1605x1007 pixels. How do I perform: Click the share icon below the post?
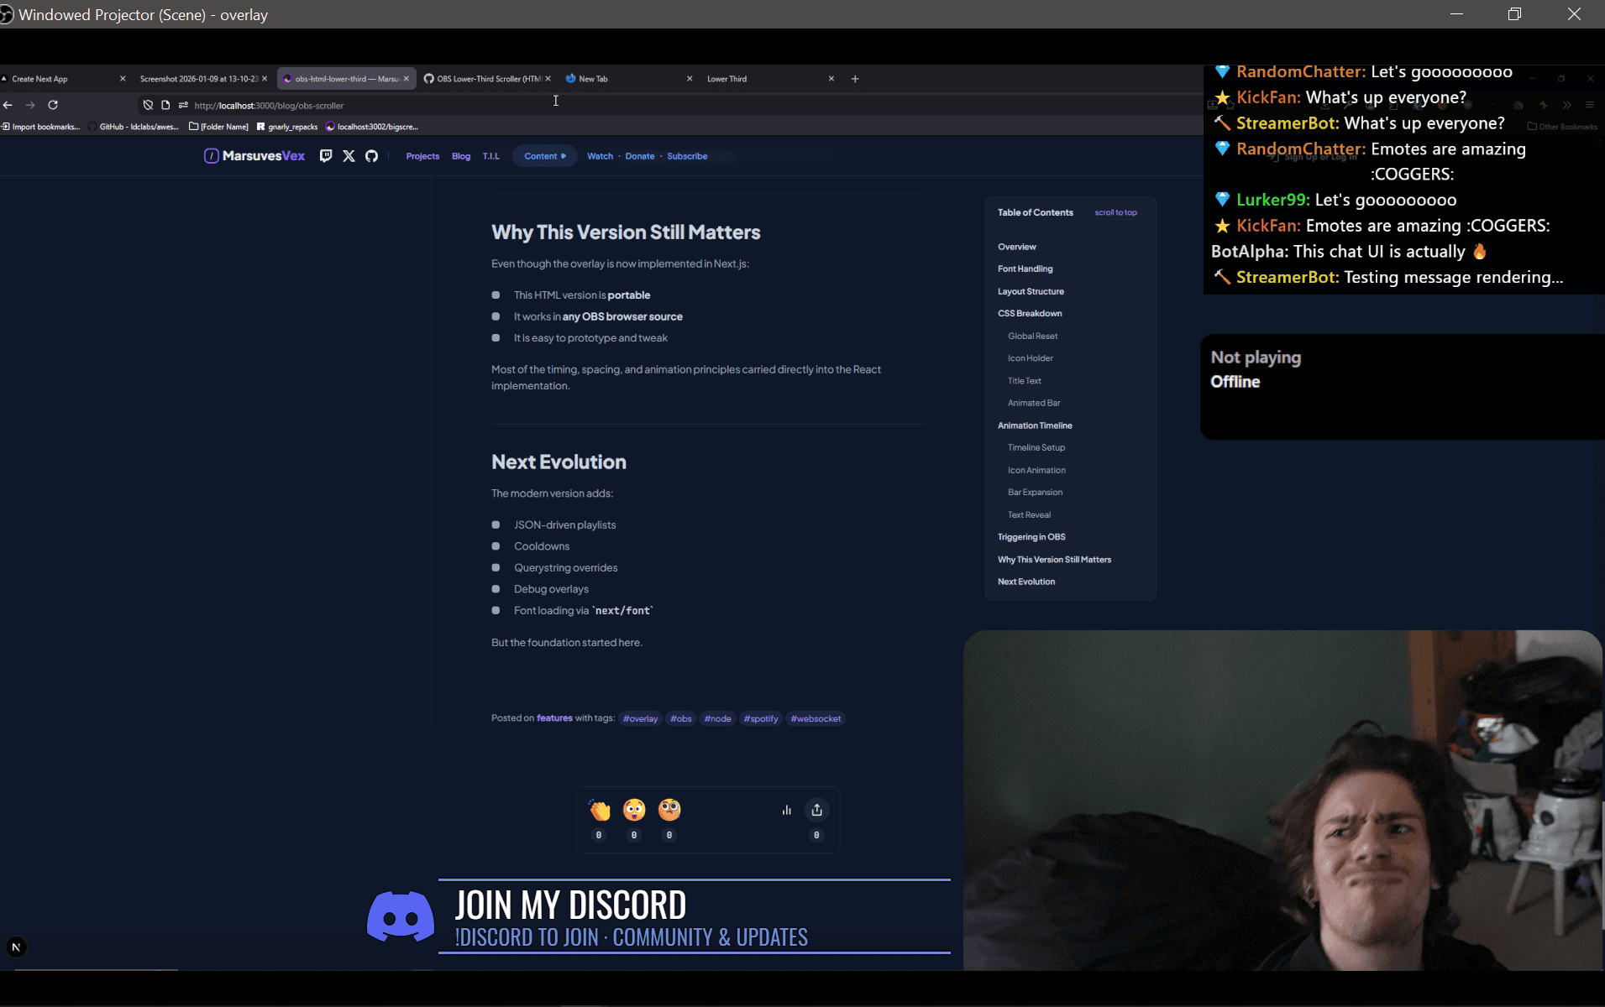click(x=816, y=810)
